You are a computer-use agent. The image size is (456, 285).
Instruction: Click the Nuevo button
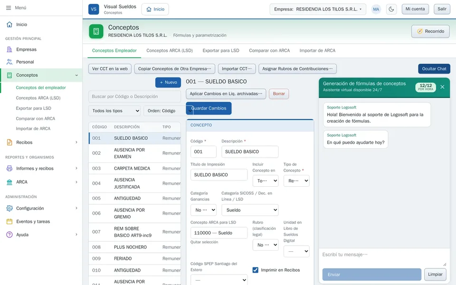pos(168,82)
